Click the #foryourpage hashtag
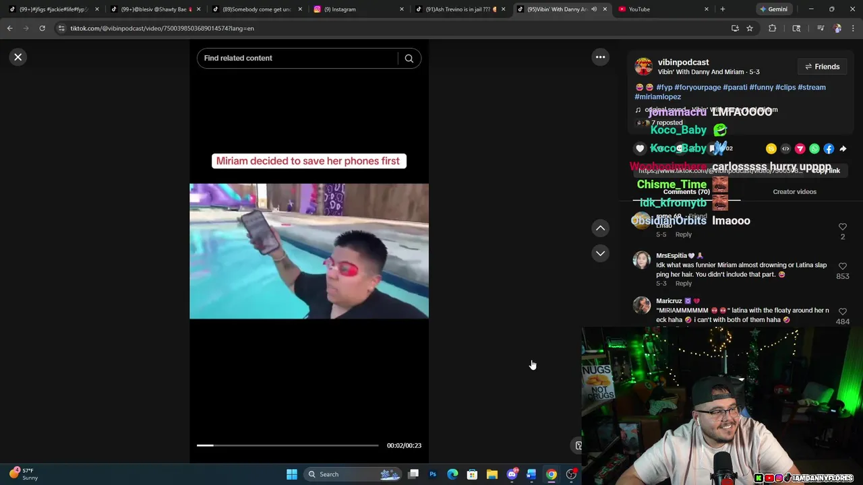The image size is (863, 485). pos(697,87)
